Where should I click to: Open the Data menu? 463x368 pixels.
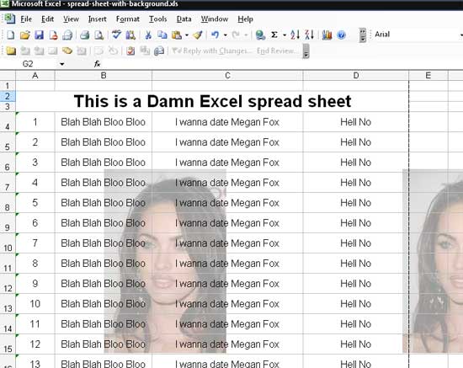[x=184, y=19]
